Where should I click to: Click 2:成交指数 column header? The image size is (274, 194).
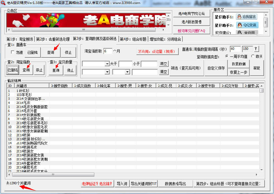84,86
